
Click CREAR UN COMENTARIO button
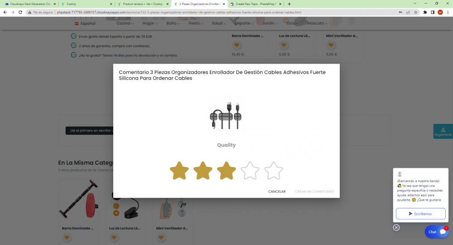point(314,191)
